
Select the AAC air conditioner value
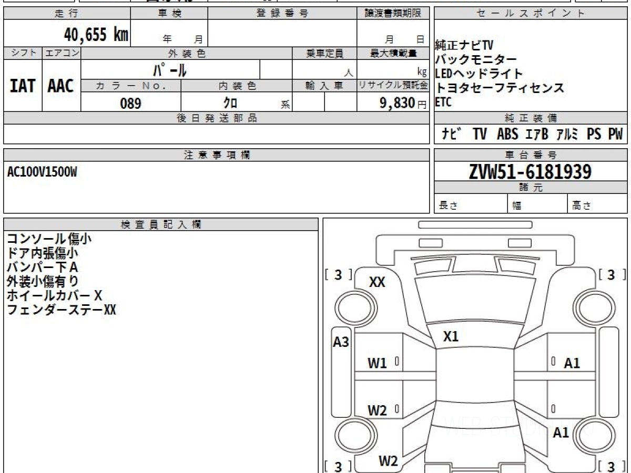click(x=61, y=86)
